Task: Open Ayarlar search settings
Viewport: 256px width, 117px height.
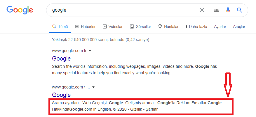Action: [220, 26]
